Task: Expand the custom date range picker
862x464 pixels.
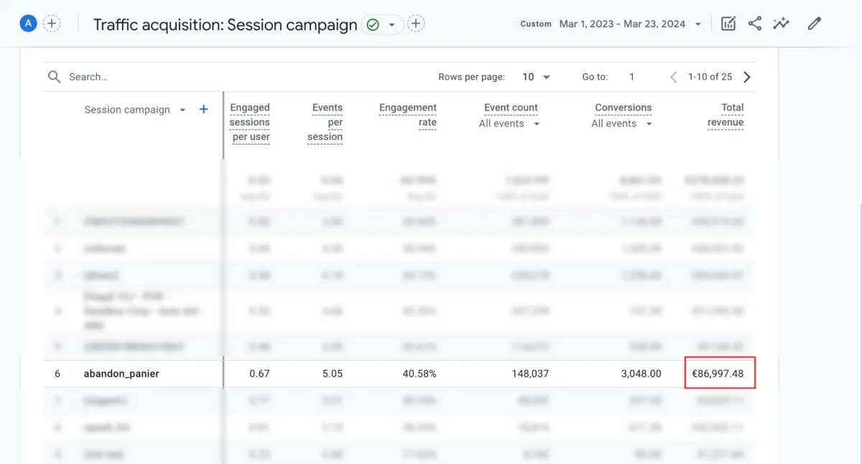Action: [698, 24]
